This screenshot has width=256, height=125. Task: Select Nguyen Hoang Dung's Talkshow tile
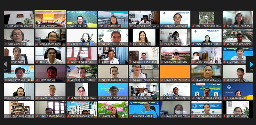[206, 91]
